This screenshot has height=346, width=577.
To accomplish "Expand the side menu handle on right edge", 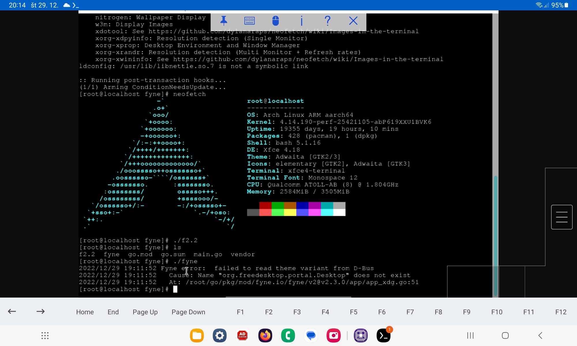I will pyautogui.click(x=562, y=217).
